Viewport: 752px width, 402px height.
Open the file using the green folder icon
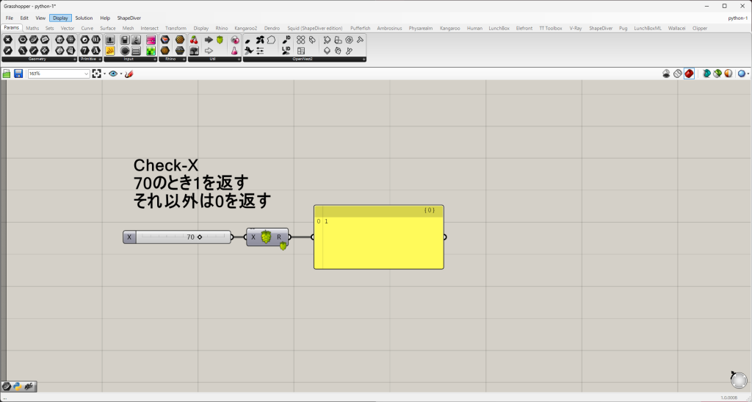point(7,73)
